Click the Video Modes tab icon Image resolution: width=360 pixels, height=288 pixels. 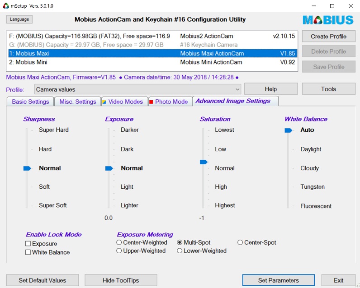pos(104,102)
